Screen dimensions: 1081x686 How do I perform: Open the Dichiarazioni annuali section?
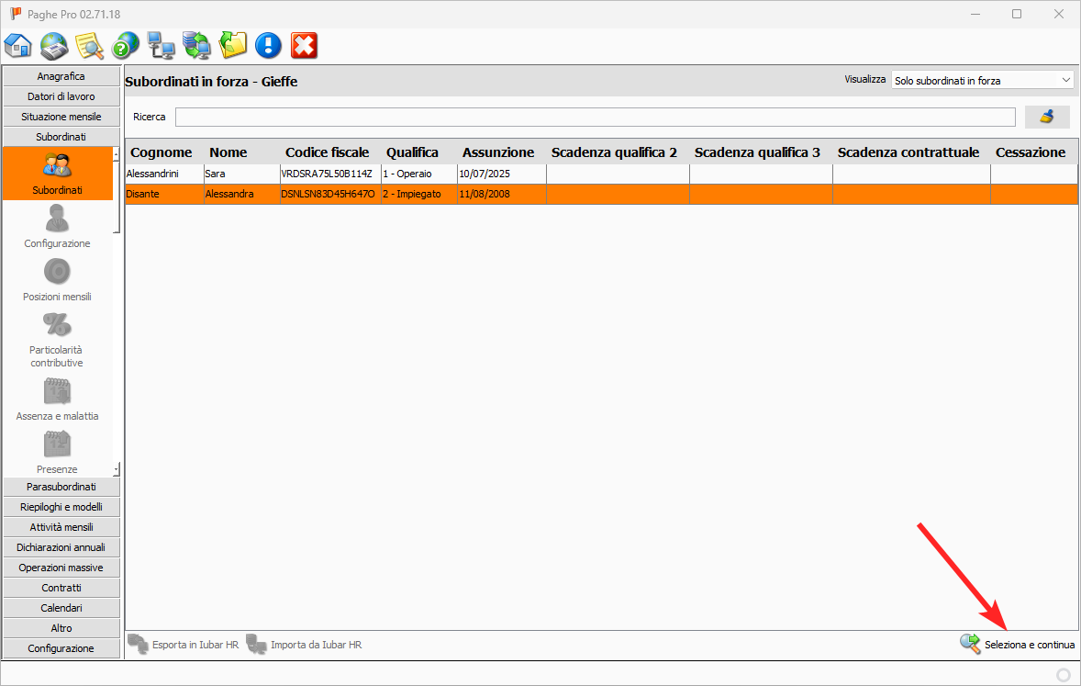pos(61,547)
